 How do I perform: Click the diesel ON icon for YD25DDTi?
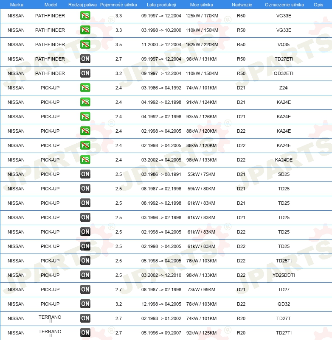pyautogui.click(x=85, y=275)
